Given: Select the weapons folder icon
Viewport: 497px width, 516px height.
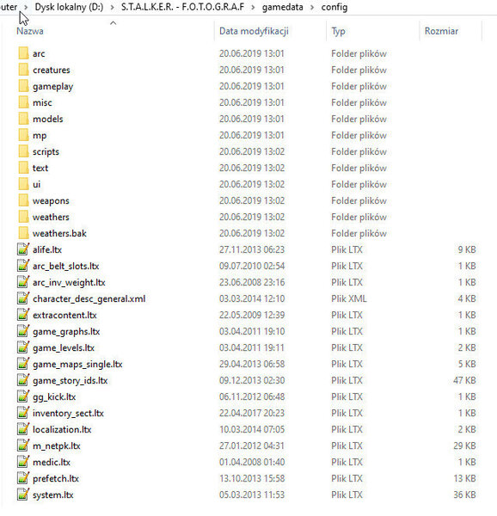Looking at the screenshot, I should pyautogui.click(x=23, y=200).
